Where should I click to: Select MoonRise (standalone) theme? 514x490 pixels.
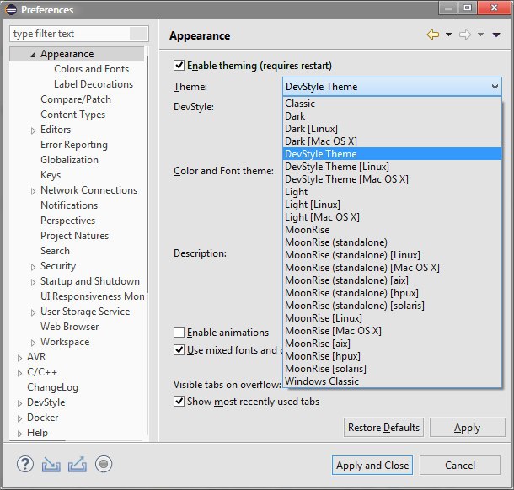click(x=392, y=242)
